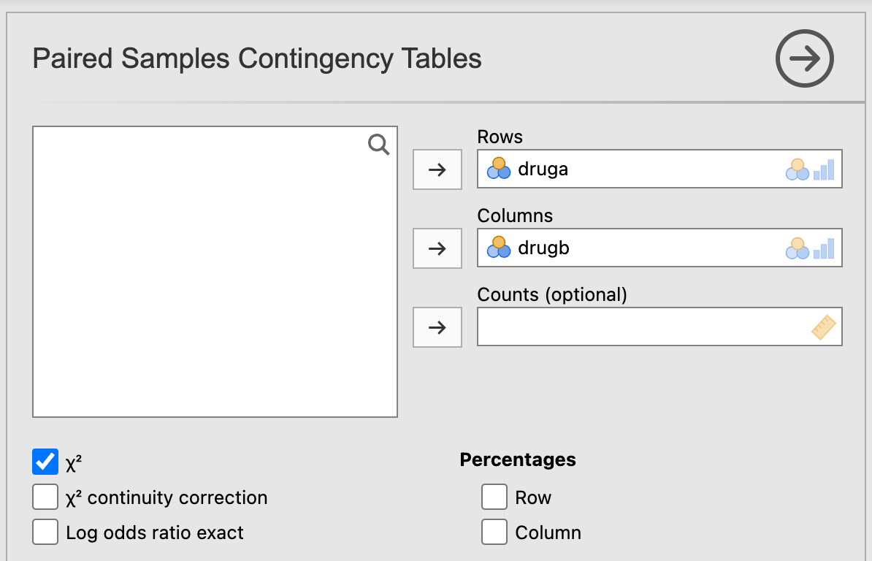Click the empty Counts (optional) field
The width and height of the screenshot is (872, 561).
[643, 327]
